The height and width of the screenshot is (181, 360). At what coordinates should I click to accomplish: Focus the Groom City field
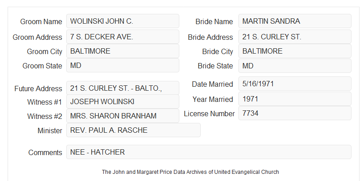point(123,51)
